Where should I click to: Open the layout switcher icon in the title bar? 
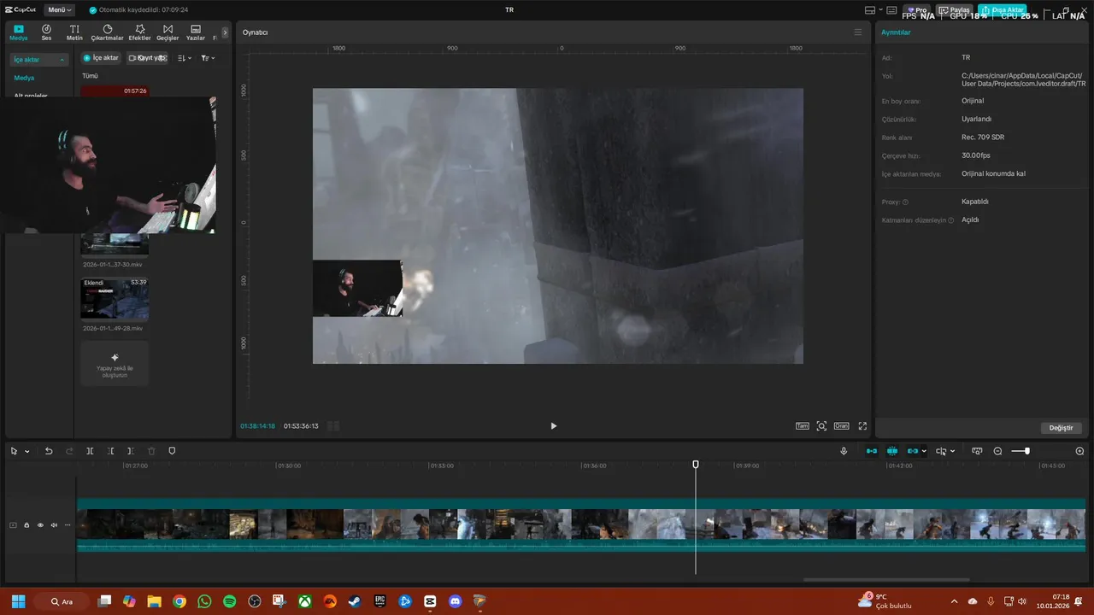[x=870, y=9]
